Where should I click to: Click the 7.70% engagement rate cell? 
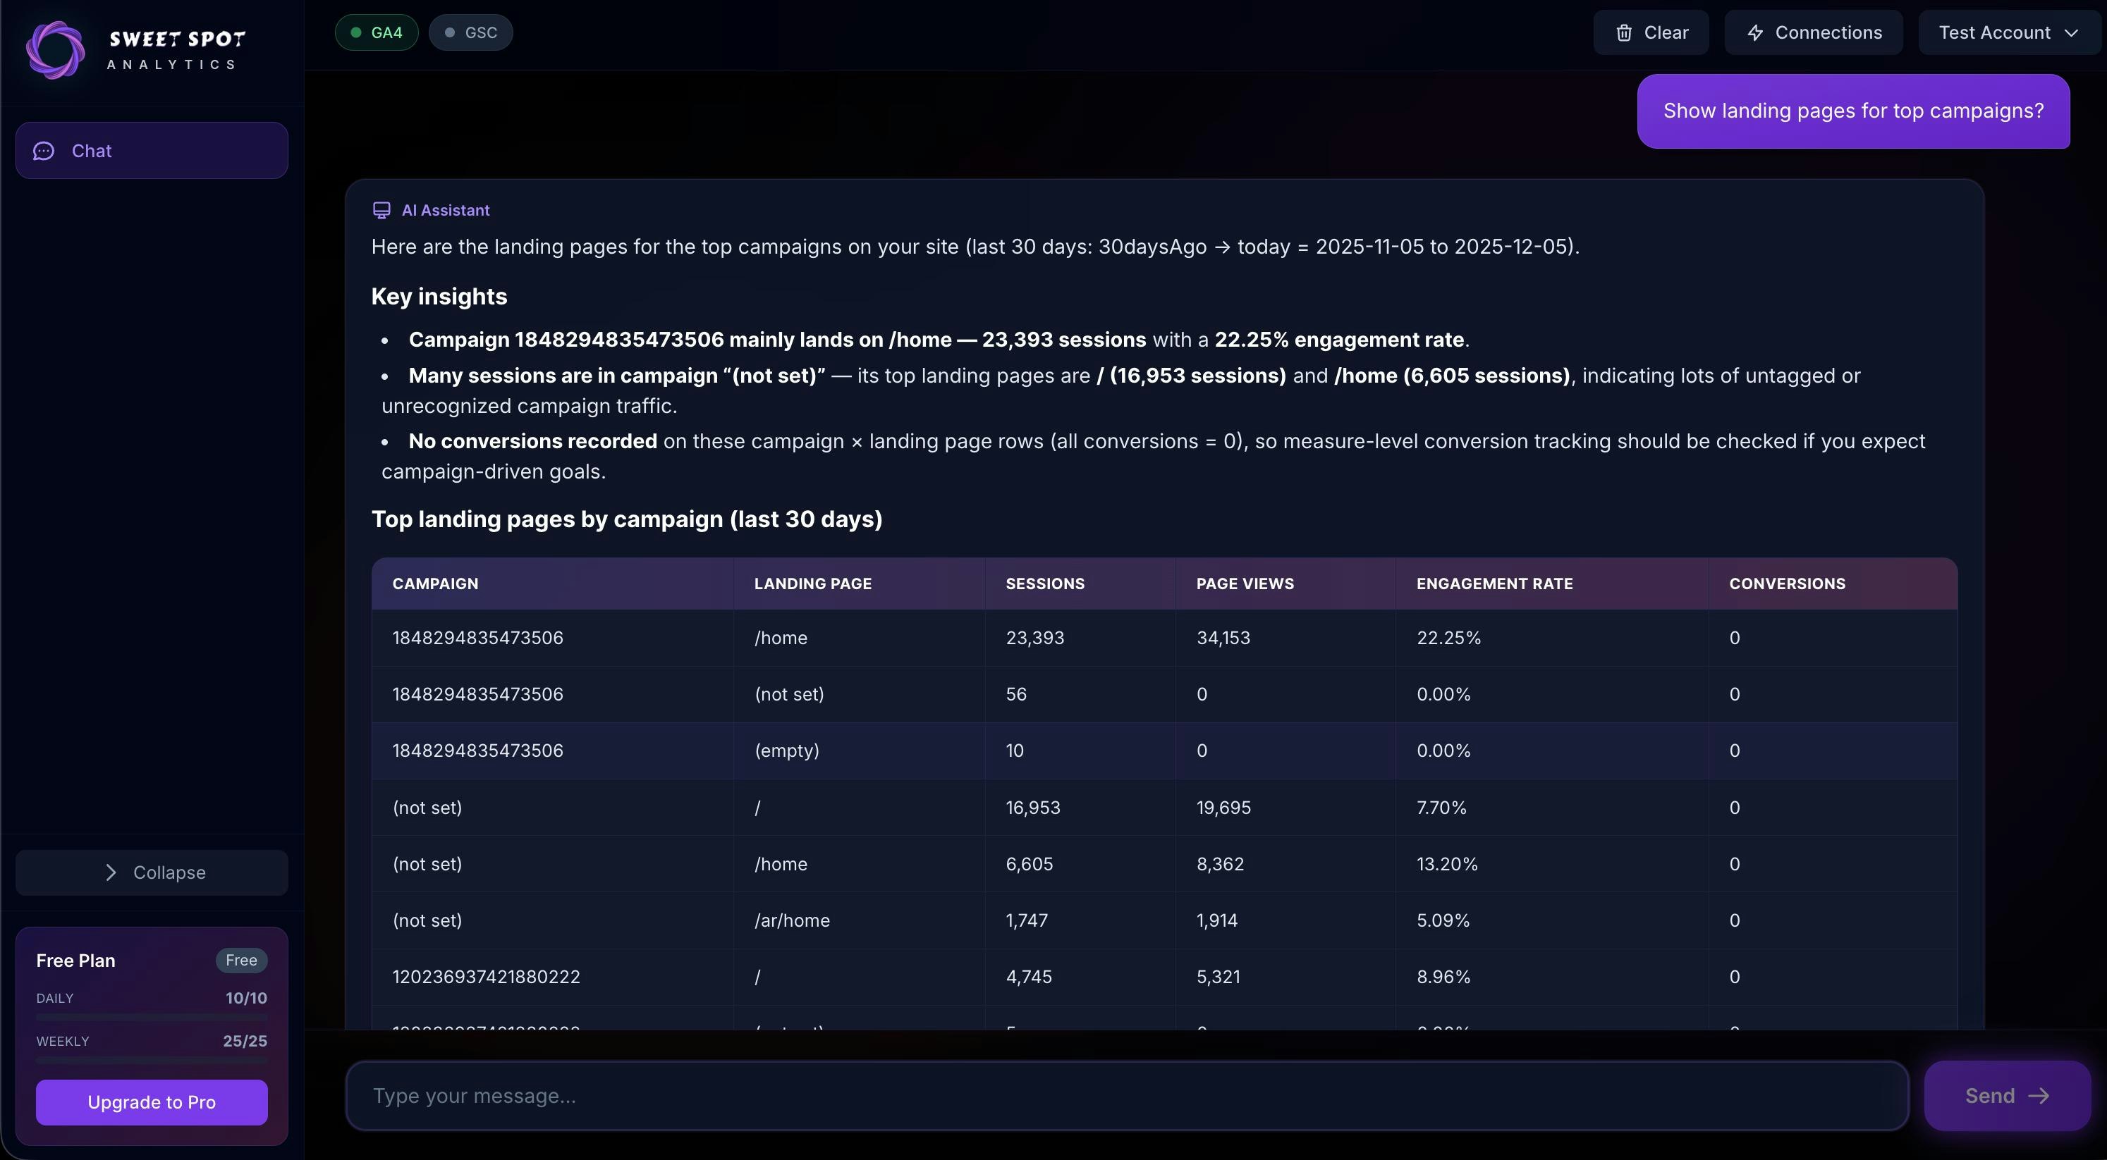[x=1551, y=808]
